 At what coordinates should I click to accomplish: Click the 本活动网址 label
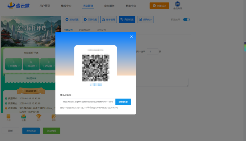(66, 95)
